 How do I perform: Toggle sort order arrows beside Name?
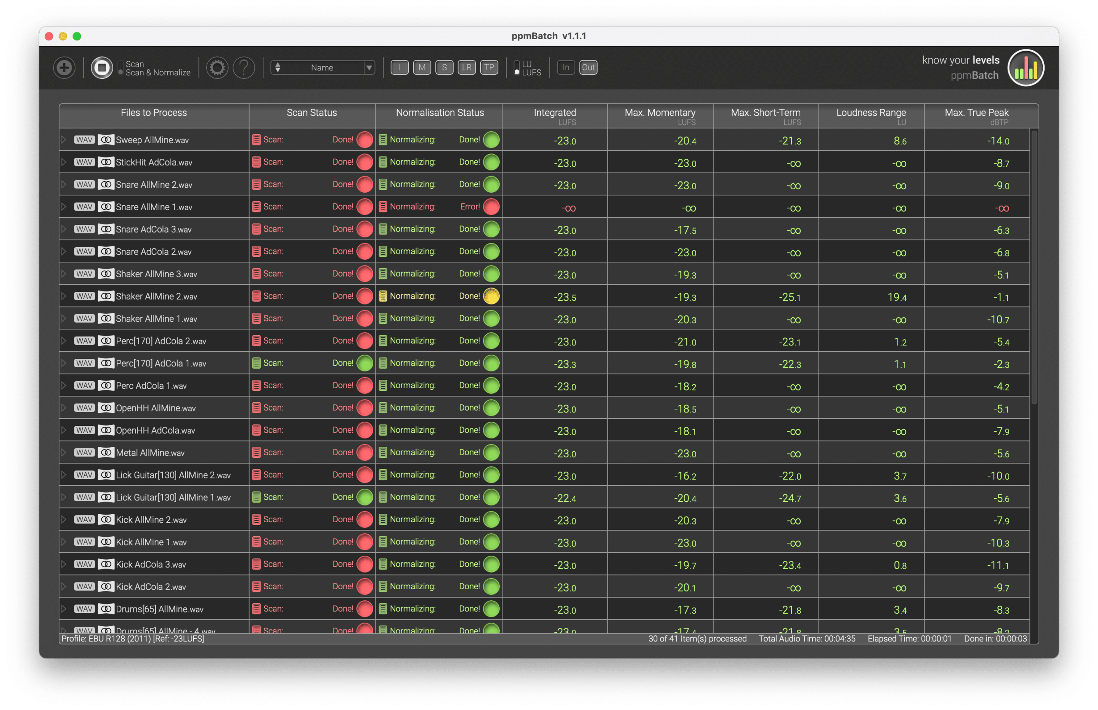pos(278,68)
